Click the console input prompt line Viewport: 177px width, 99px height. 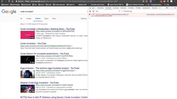point(132,18)
